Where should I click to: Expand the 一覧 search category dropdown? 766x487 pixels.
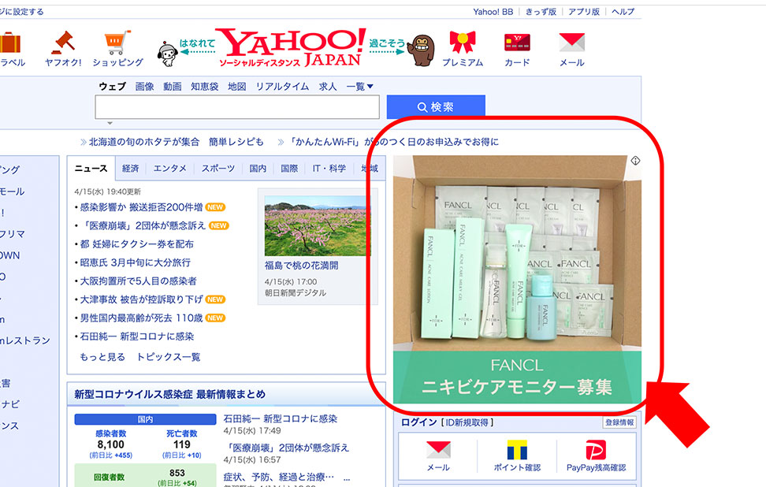[360, 87]
